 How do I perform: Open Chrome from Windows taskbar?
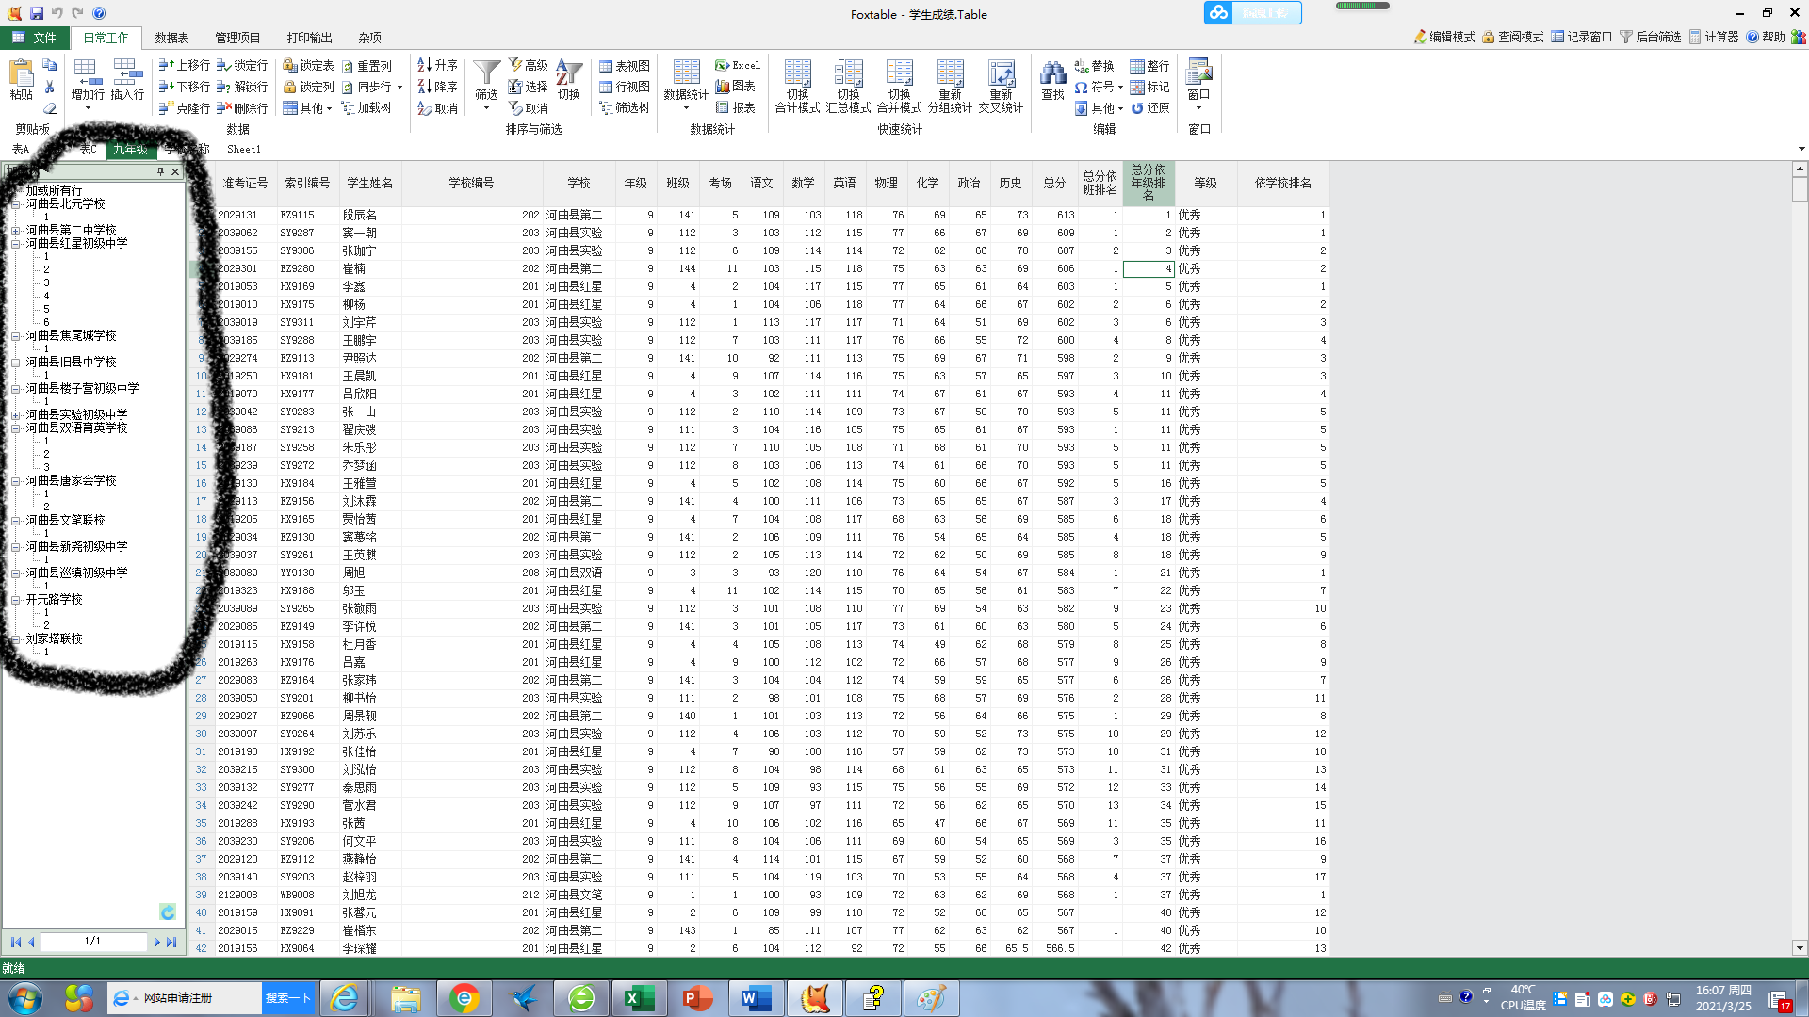[x=464, y=998]
